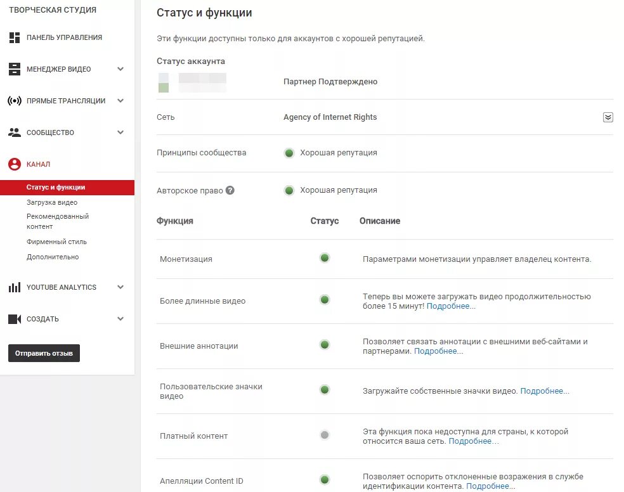Click the Более длинные видео function label
The image size is (624, 492).
click(x=202, y=301)
